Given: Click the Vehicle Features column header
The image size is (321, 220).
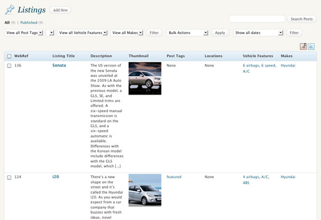Looking at the screenshot, I should [258, 56].
